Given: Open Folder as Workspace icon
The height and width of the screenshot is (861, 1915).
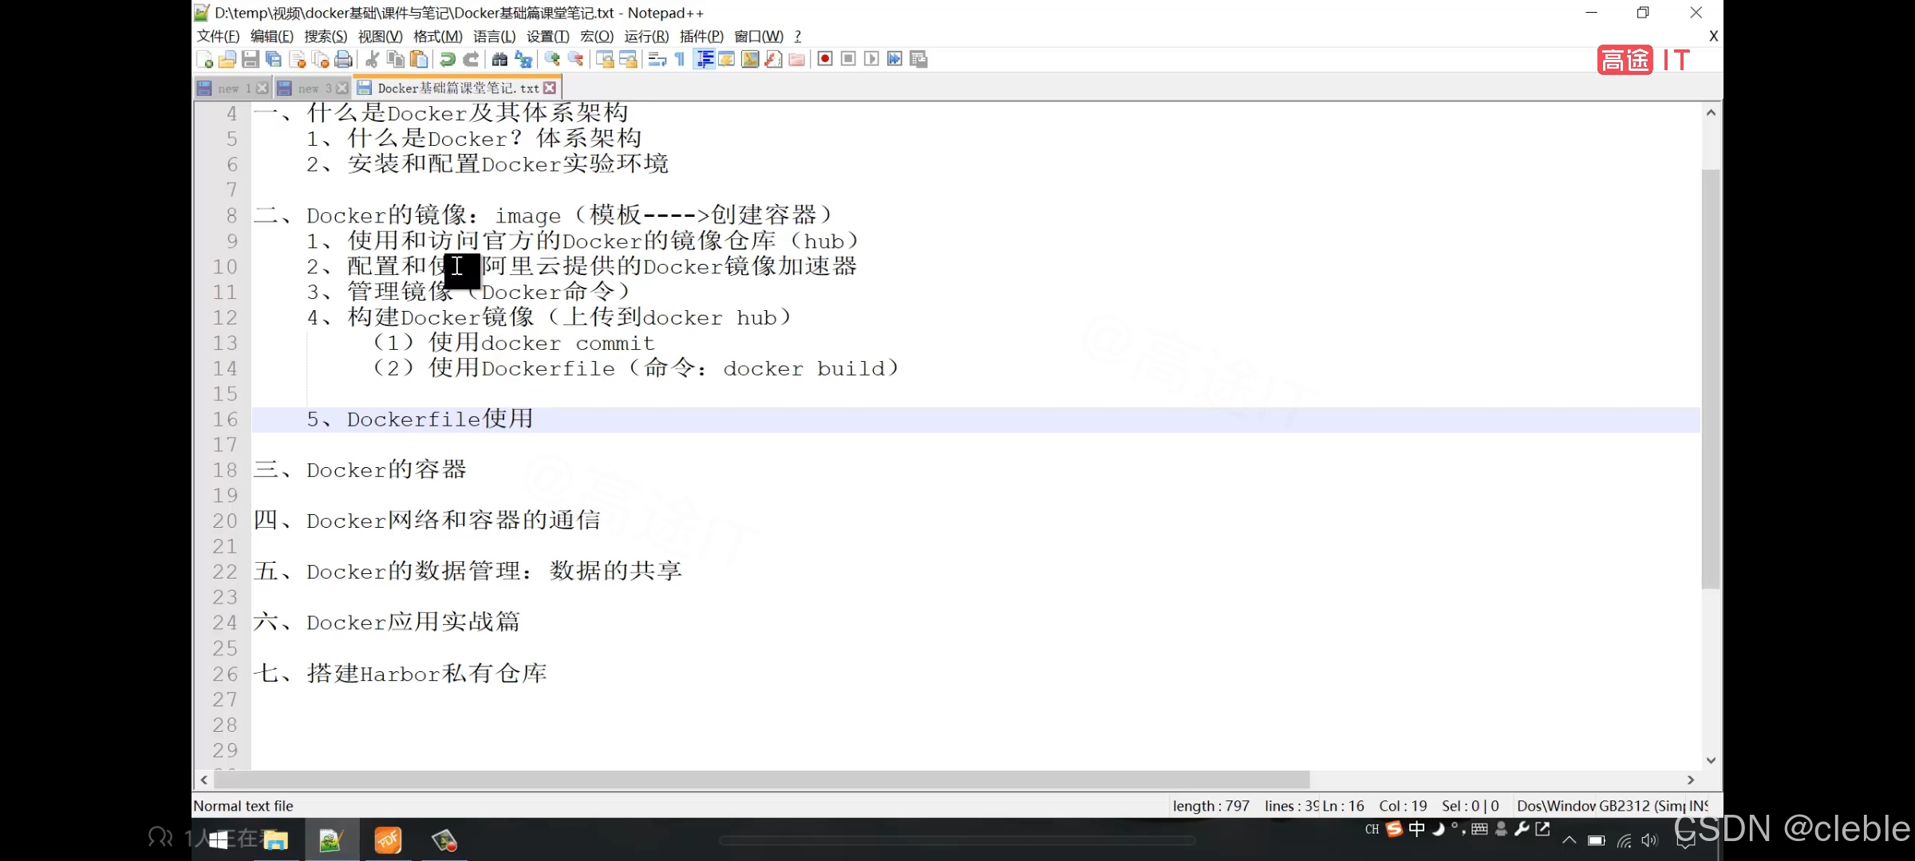Looking at the screenshot, I should [x=796, y=59].
